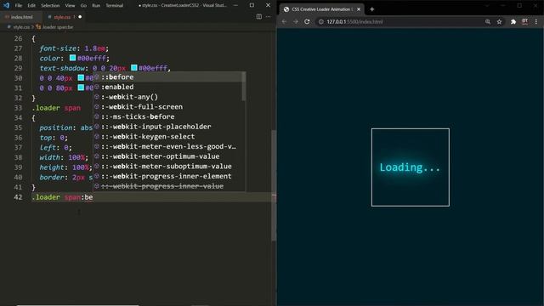
Task: Click the site info icon in address bar
Action: pos(321,21)
